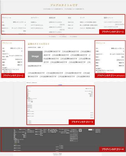Click the 最新コメント heading in the top plugin area

pos(108,18)
